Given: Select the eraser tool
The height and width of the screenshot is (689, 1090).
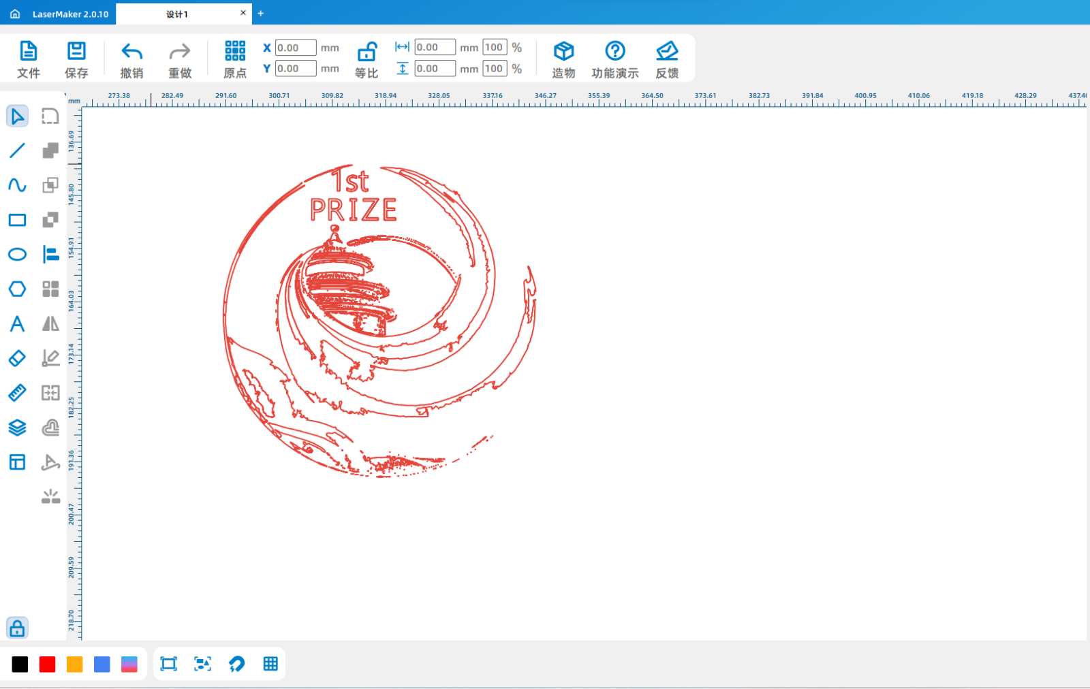Looking at the screenshot, I should (17, 358).
